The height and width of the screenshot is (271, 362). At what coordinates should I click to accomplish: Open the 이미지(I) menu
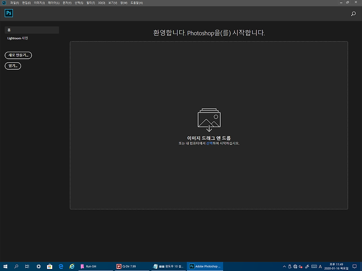39,3
